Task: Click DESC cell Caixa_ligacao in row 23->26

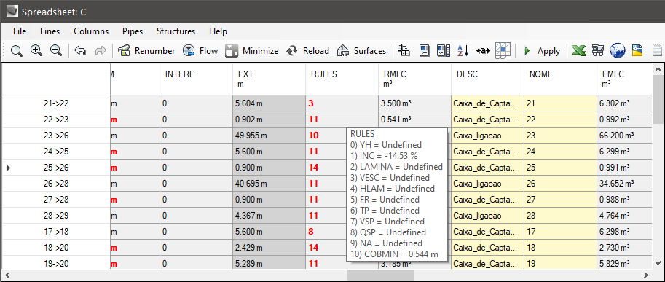Action: point(487,136)
